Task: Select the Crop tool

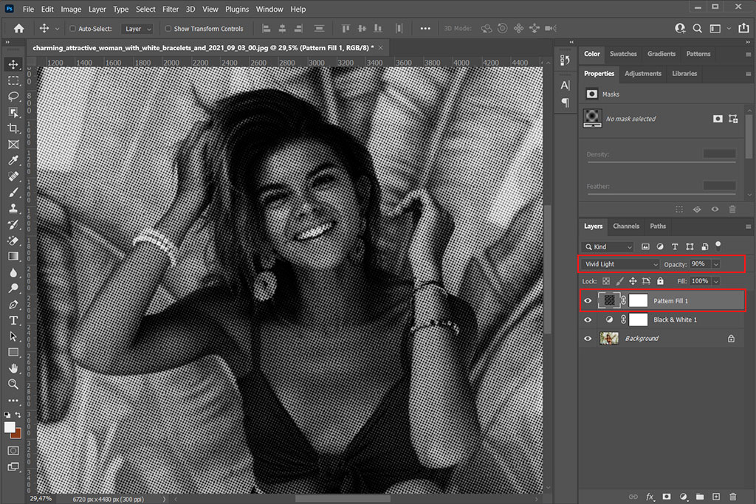Action: [x=13, y=128]
